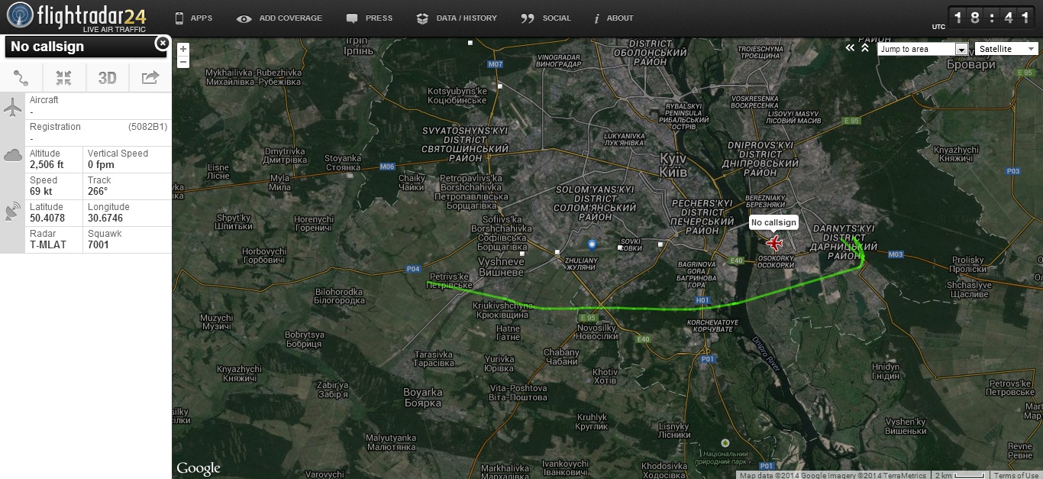The image size is (1043, 479).
Task: Collapse the top bar with double up chevrons
Action: pyautogui.click(x=865, y=48)
